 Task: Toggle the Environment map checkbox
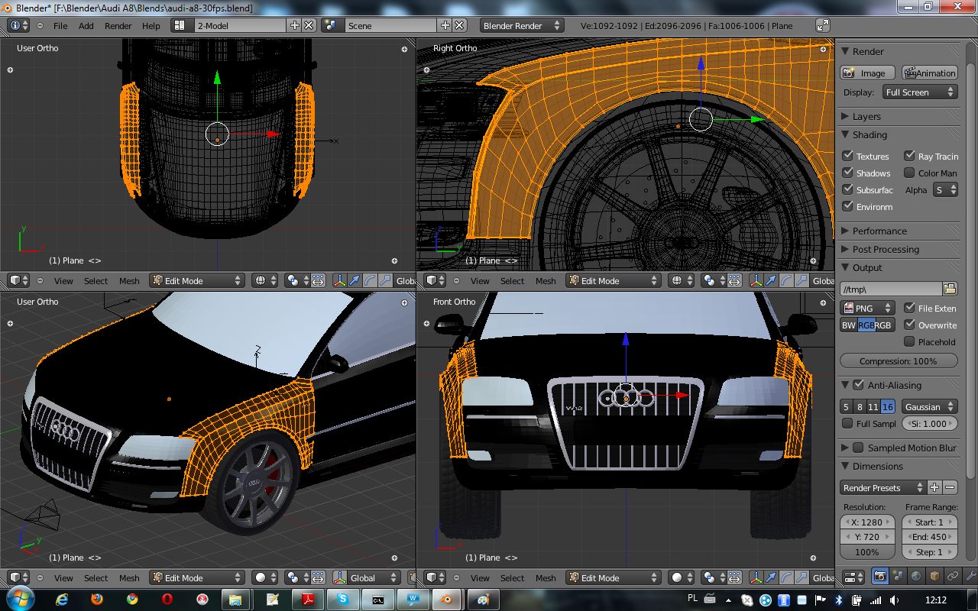[848, 205]
